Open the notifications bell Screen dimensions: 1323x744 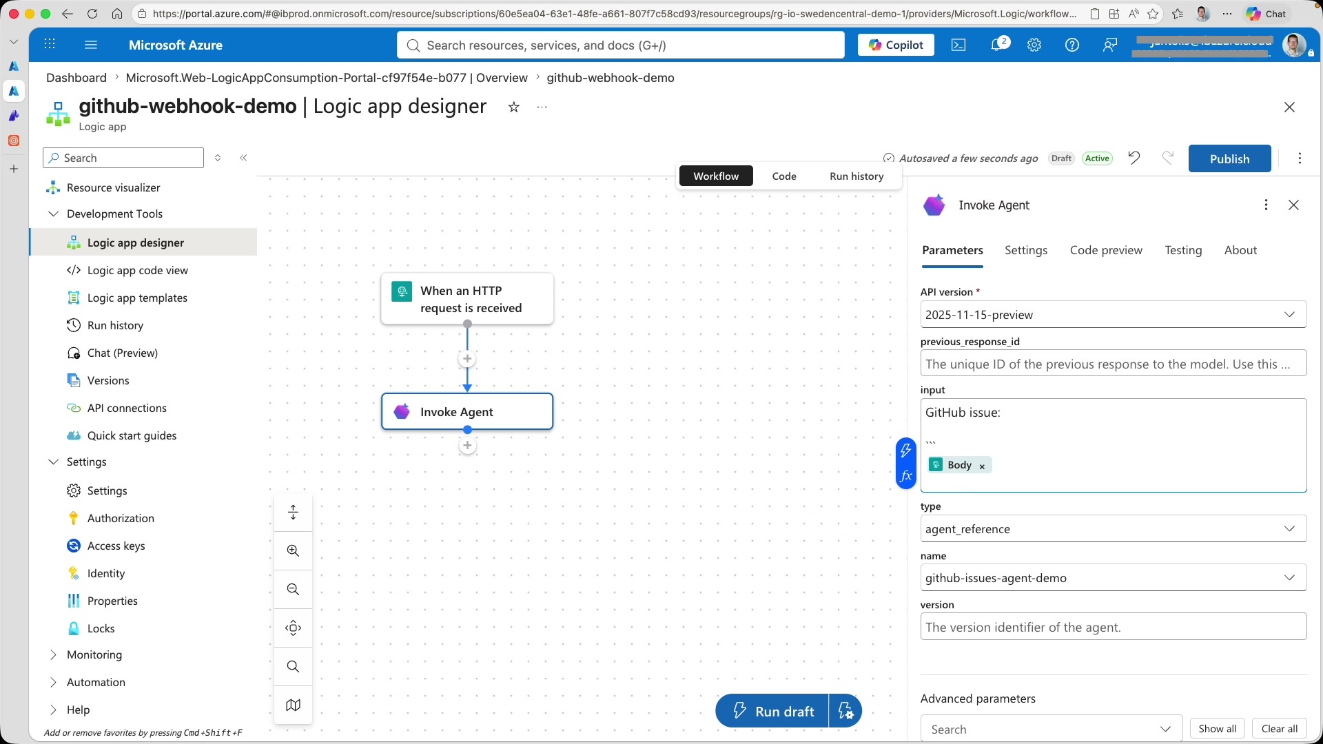tap(998, 45)
